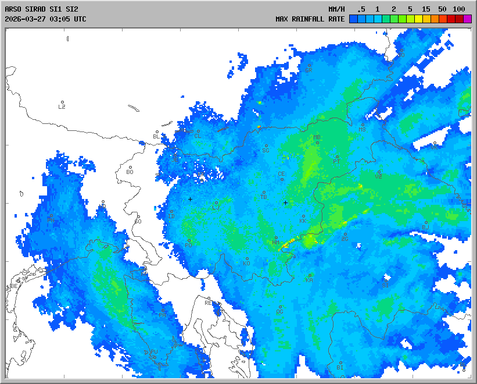
Task: Click the radar cross marker near KK
Action: click(x=285, y=202)
